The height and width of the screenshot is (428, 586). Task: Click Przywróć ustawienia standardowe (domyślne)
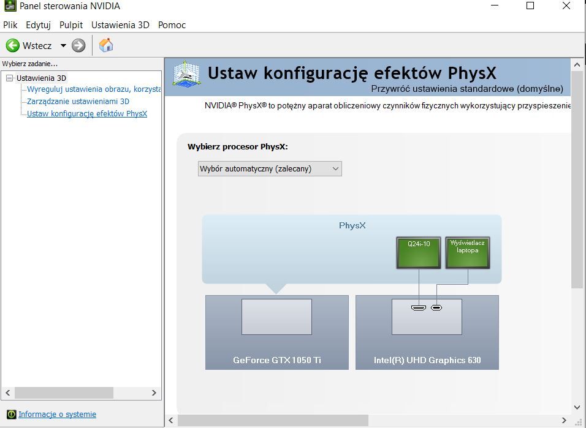pos(467,89)
